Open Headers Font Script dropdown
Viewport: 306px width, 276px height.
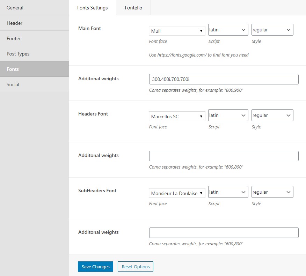point(228,115)
